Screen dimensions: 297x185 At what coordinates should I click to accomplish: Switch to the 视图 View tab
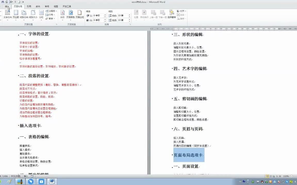(56, 6)
